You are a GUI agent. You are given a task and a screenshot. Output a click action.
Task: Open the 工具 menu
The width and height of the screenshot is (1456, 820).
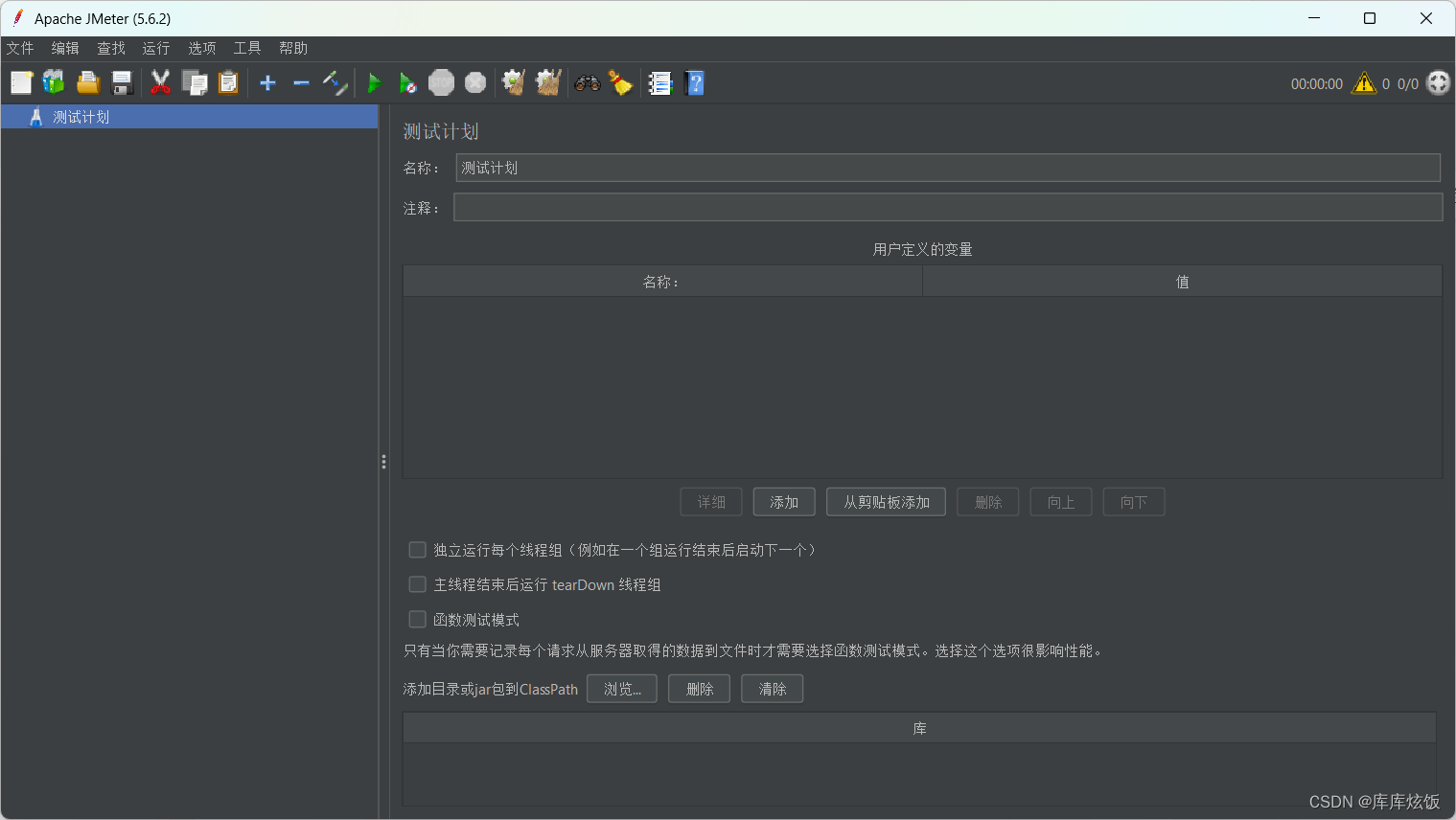tap(246, 47)
